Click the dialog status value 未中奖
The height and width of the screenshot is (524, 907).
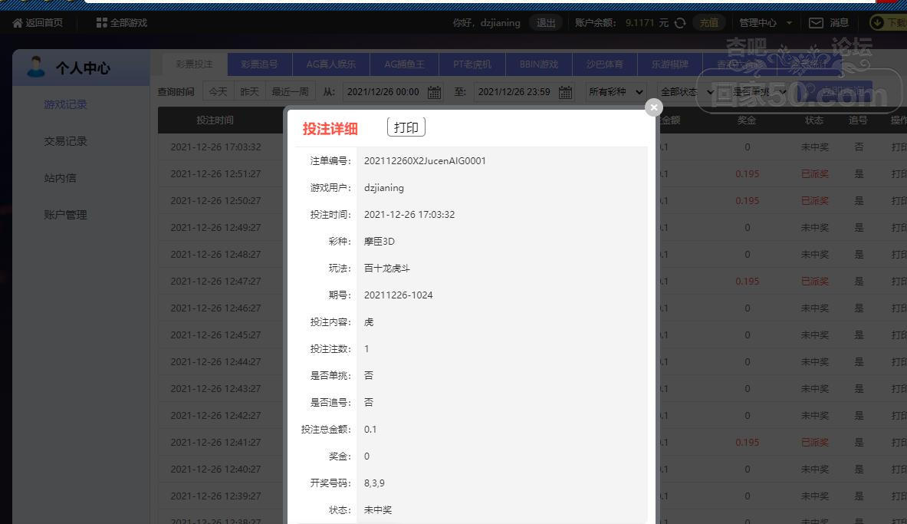[378, 510]
